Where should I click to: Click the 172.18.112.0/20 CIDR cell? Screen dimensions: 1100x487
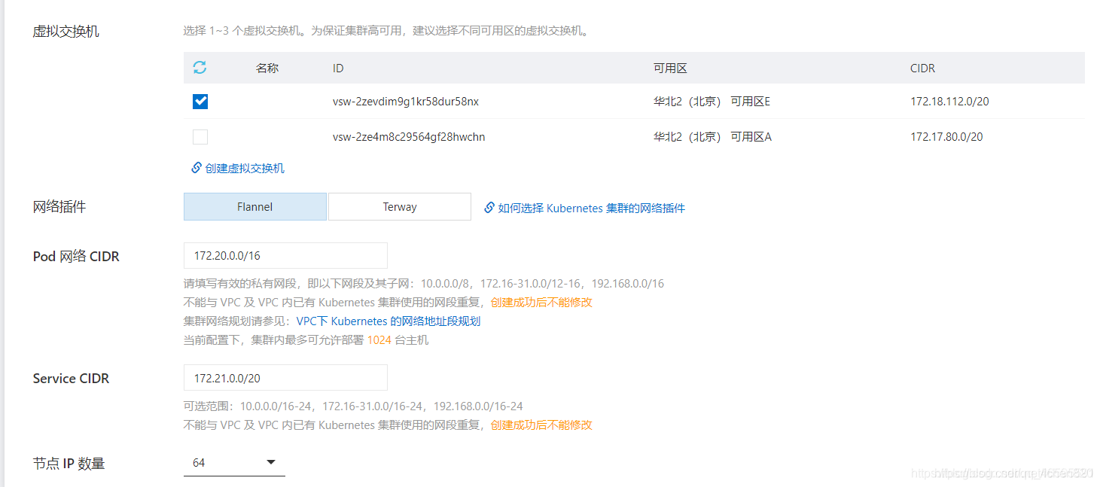click(949, 101)
